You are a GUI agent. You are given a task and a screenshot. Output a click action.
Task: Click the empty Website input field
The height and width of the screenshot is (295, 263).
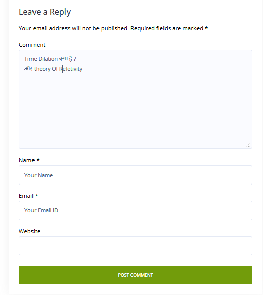click(136, 246)
